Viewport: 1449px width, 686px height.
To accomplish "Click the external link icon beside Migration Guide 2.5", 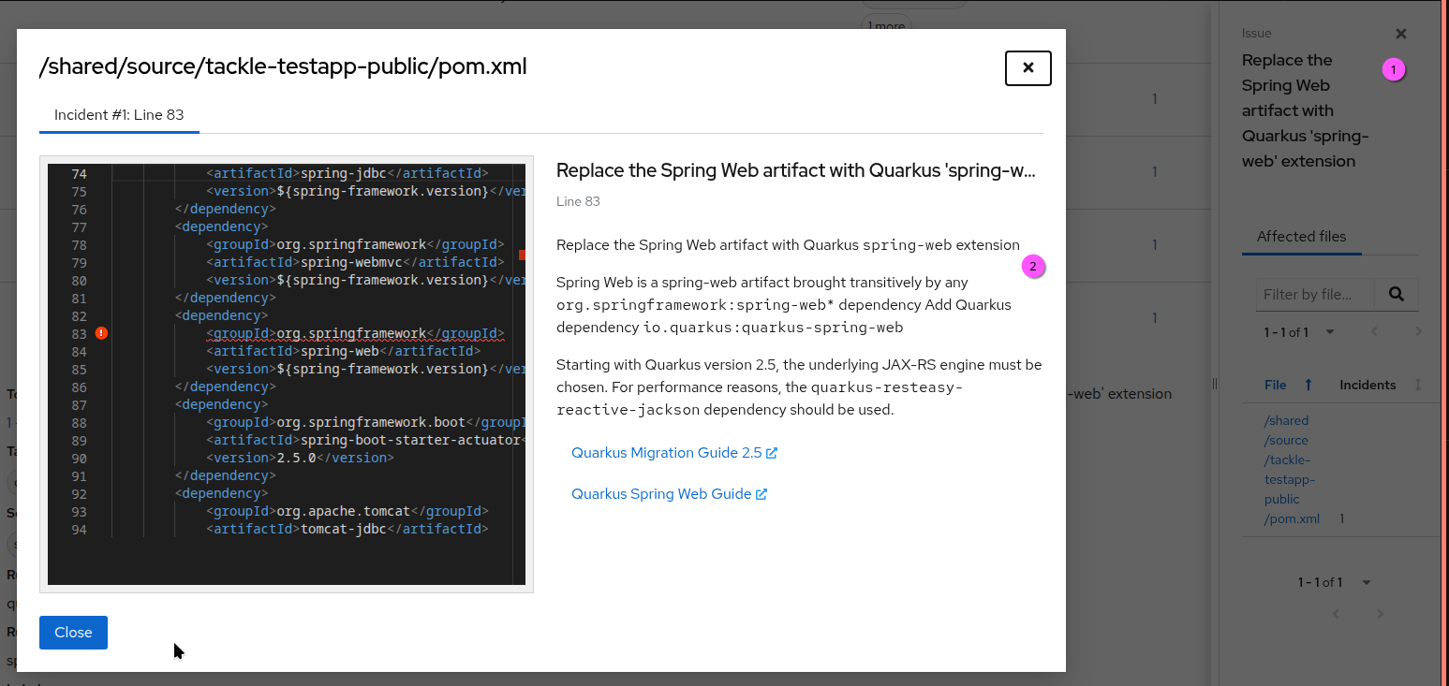I will pos(772,453).
